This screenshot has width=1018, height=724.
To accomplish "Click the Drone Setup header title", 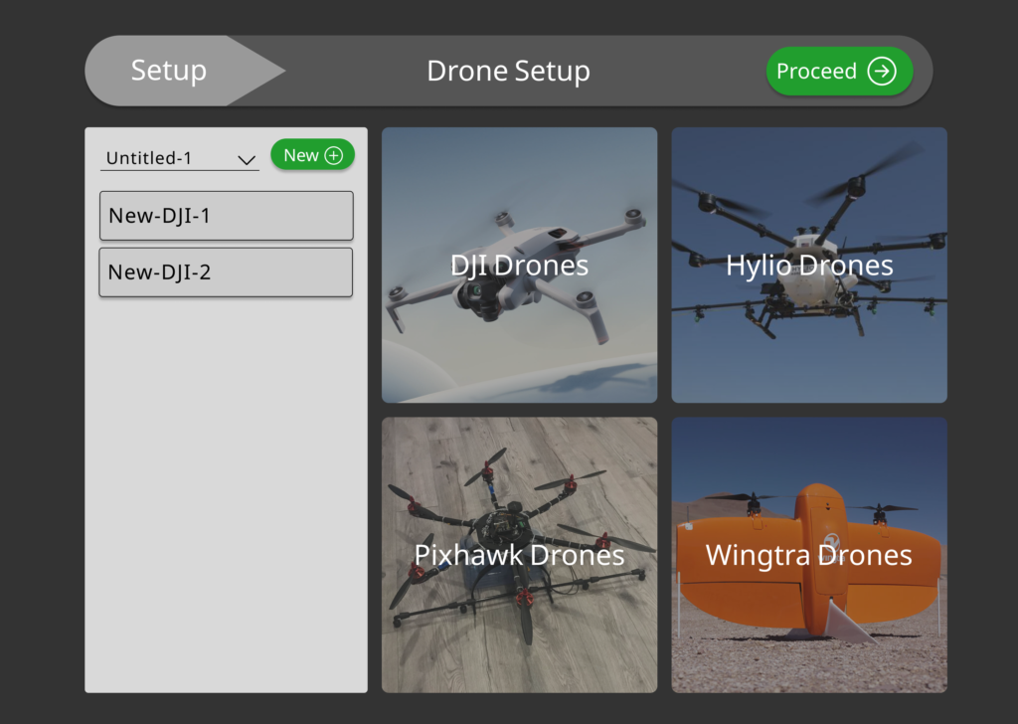I will tap(508, 71).
